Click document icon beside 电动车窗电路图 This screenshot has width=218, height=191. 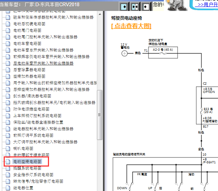pyautogui.click(x=8, y=43)
